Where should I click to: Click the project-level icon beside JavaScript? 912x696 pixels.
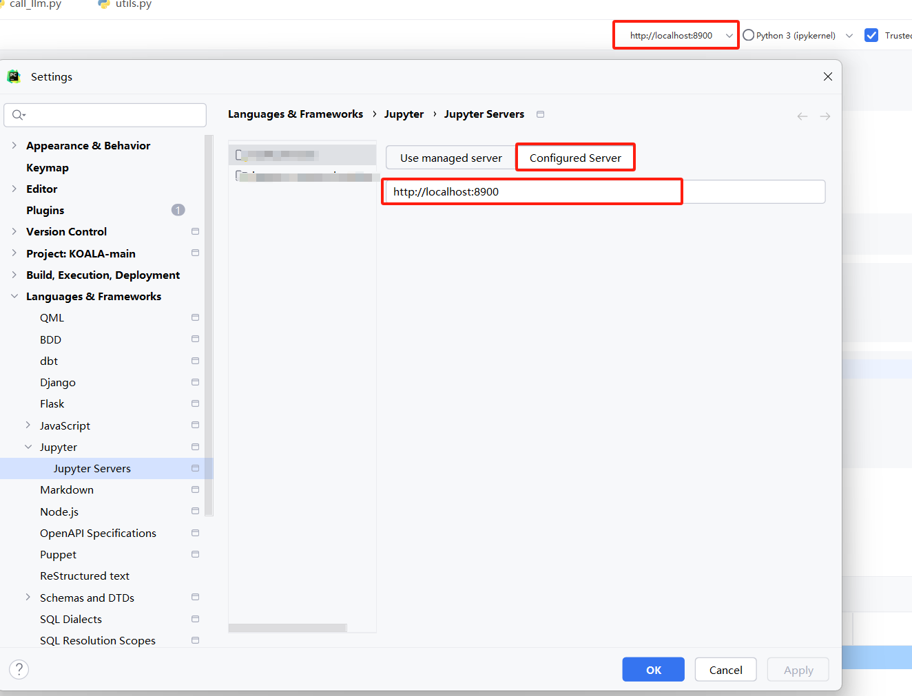point(196,425)
